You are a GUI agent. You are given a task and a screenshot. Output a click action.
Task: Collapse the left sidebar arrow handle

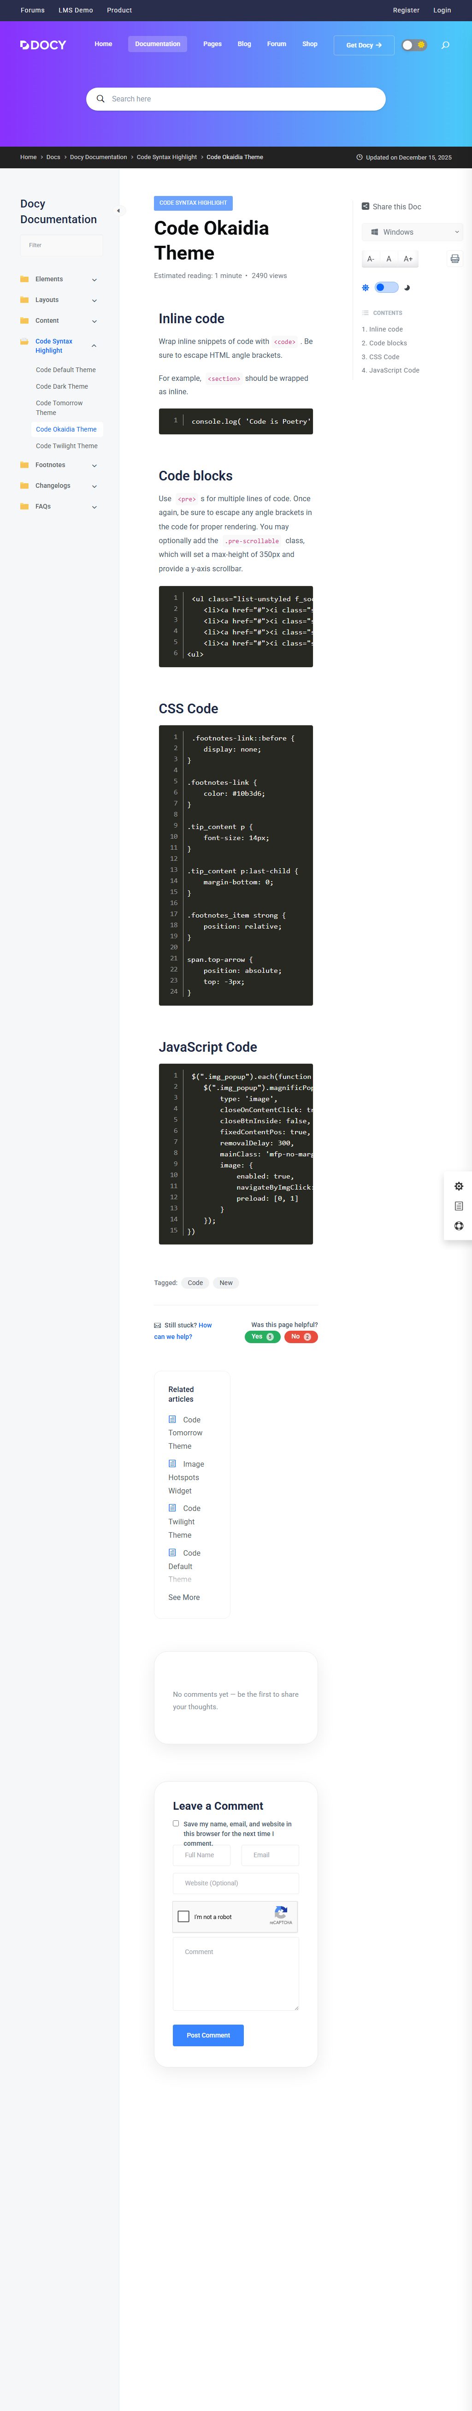(x=118, y=211)
